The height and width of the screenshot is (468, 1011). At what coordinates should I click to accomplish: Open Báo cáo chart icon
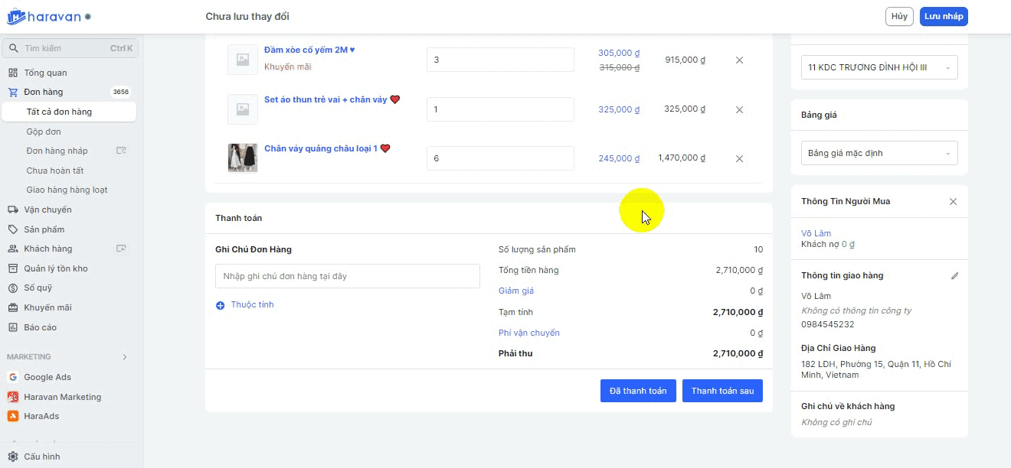[12, 327]
